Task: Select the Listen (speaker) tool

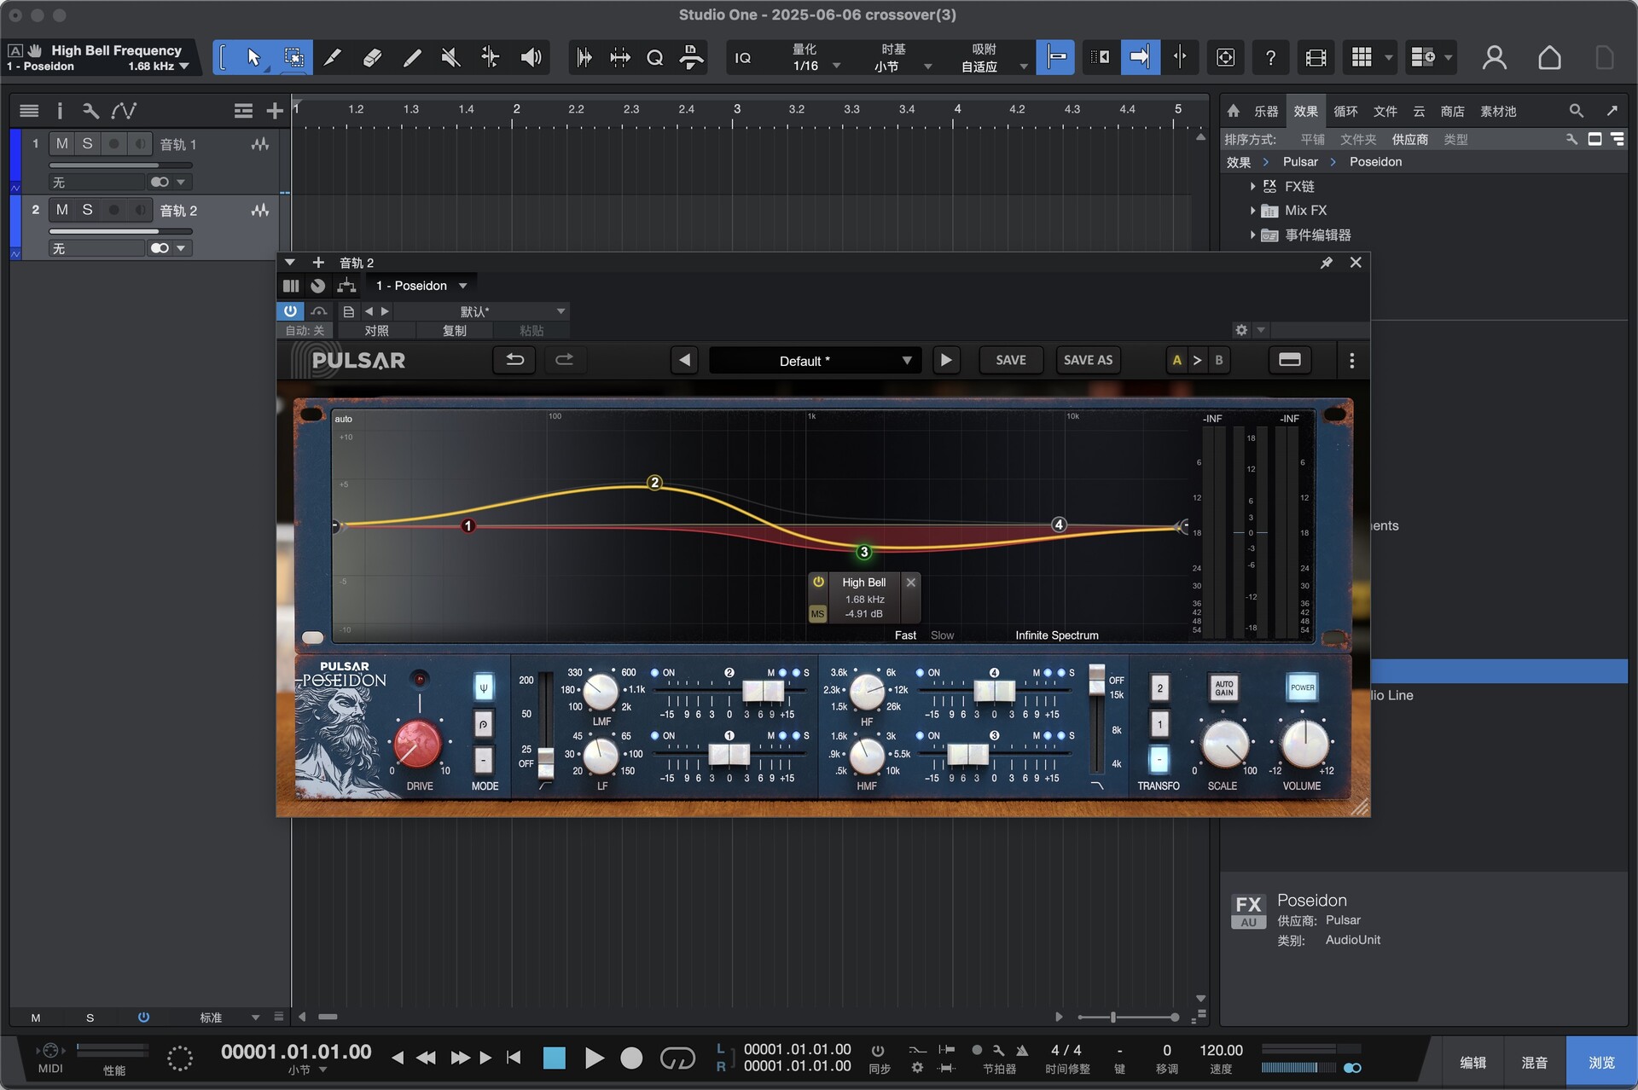Action: tap(531, 57)
